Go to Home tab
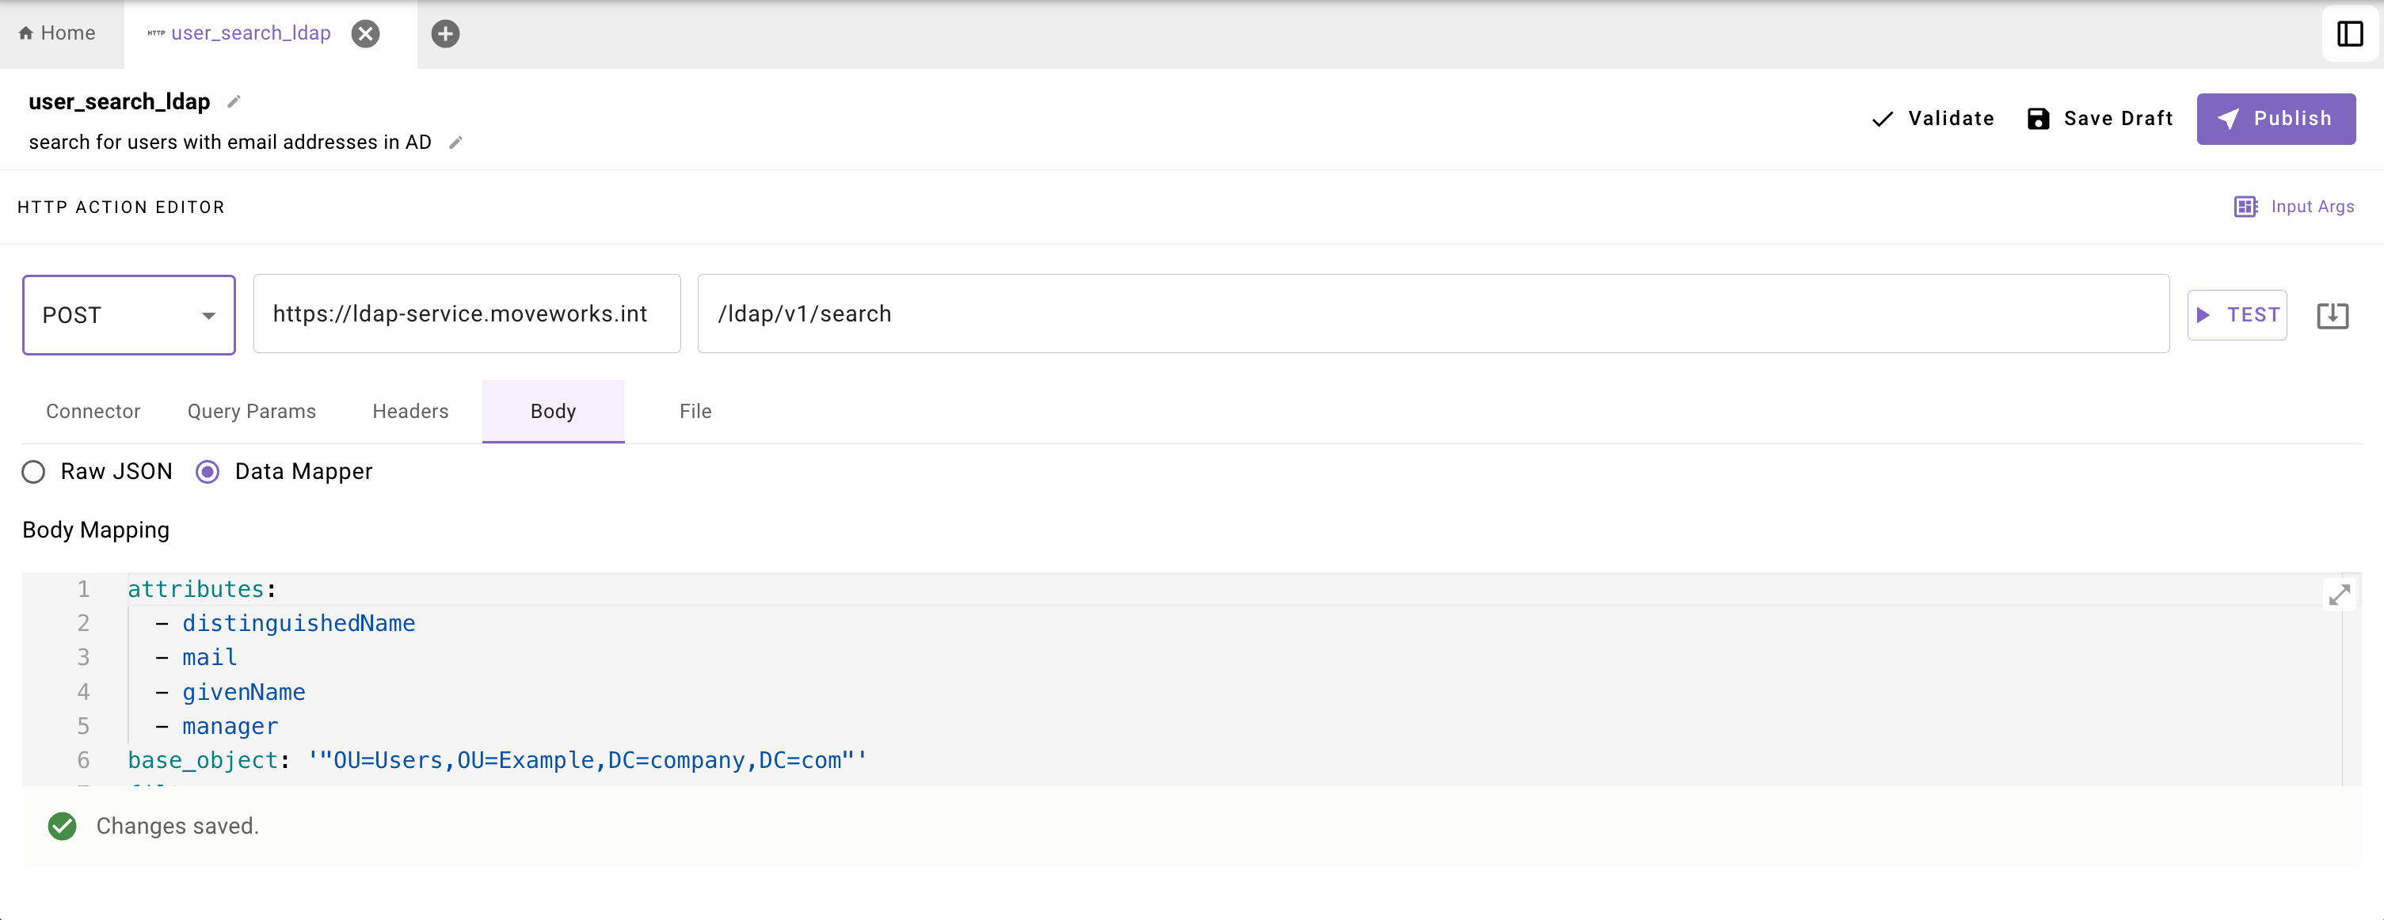 57,33
